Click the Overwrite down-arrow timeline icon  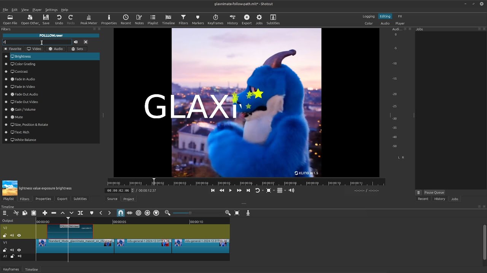[x=71, y=213]
